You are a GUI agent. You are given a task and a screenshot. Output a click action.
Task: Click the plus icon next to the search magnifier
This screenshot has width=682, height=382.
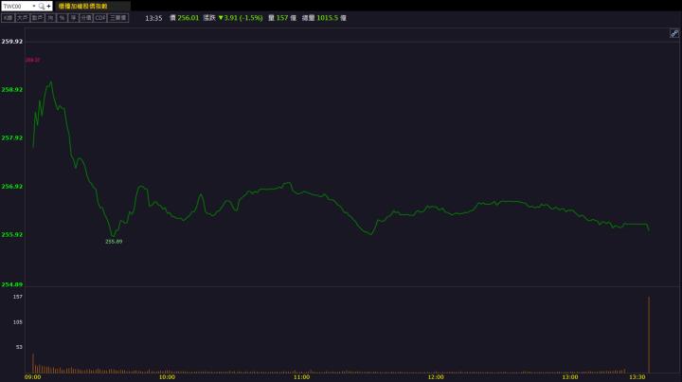tap(48, 6)
